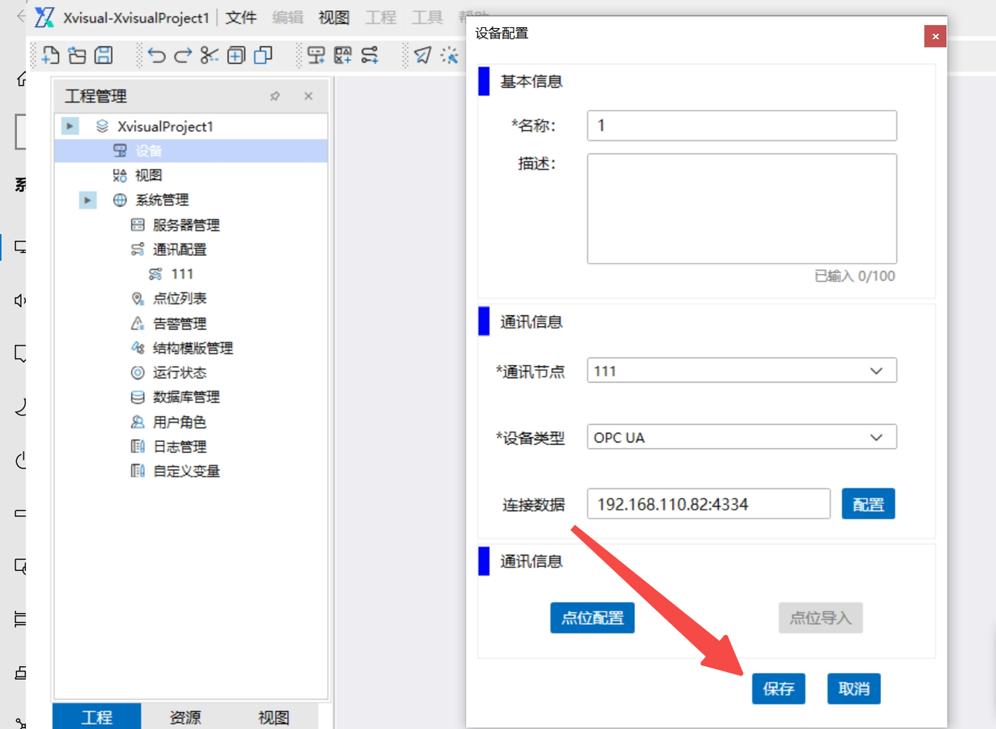Click the new project toolbar icon
The width and height of the screenshot is (996, 729).
point(51,55)
